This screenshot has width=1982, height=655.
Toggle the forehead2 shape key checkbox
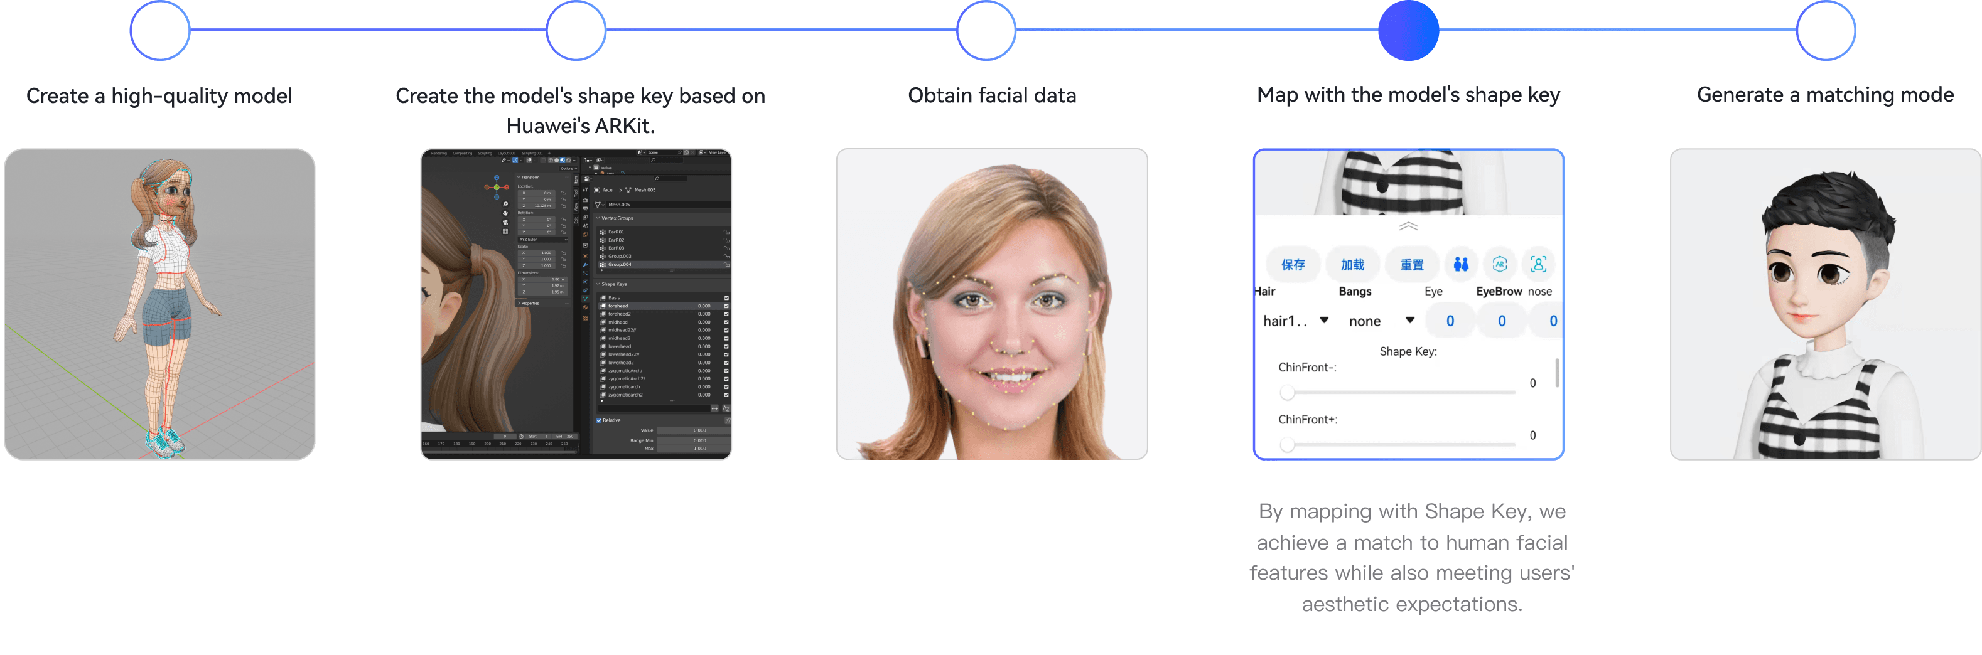[726, 314]
